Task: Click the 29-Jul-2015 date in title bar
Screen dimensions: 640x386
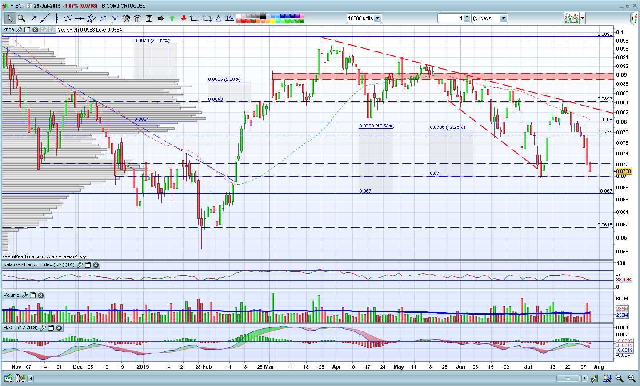Action: click(x=48, y=6)
